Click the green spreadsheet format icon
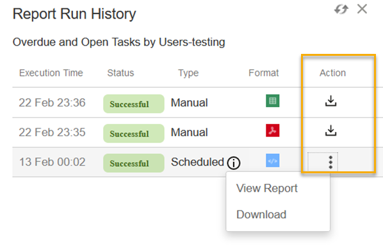Screen dimensions: 383x249 [x=273, y=101]
